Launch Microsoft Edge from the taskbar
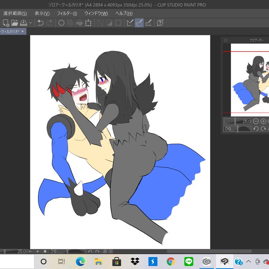This screenshot has width=269, height=269. 80,261
